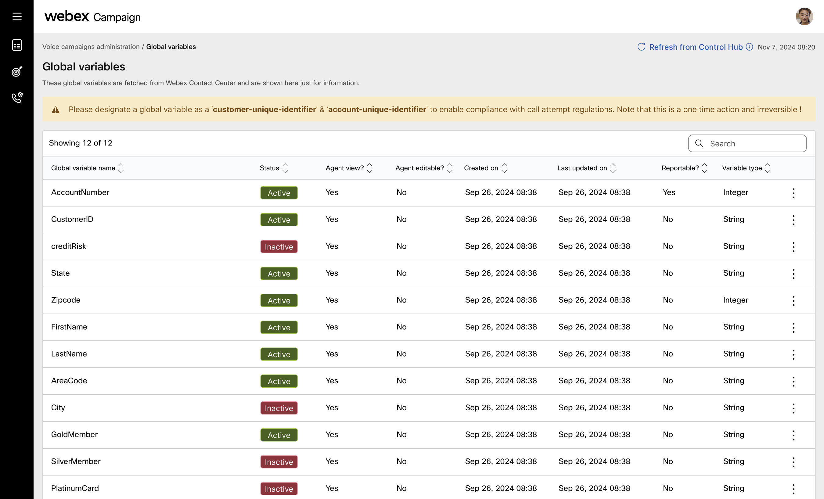Open the three-dot menu for AccountNumber row
Screen dimensions: 824x499
(x=793, y=193)
